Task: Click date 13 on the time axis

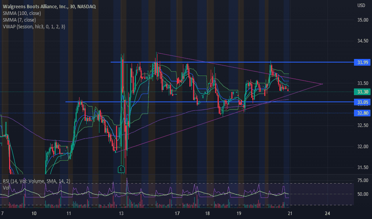Action: 121,213
